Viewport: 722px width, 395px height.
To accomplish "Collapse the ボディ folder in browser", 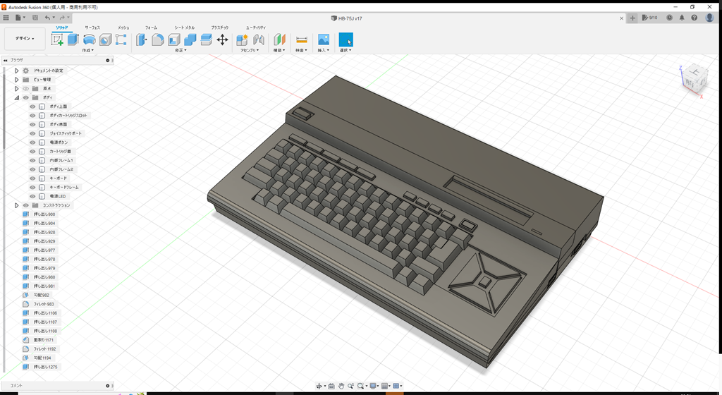I will (x=16, y=97).
